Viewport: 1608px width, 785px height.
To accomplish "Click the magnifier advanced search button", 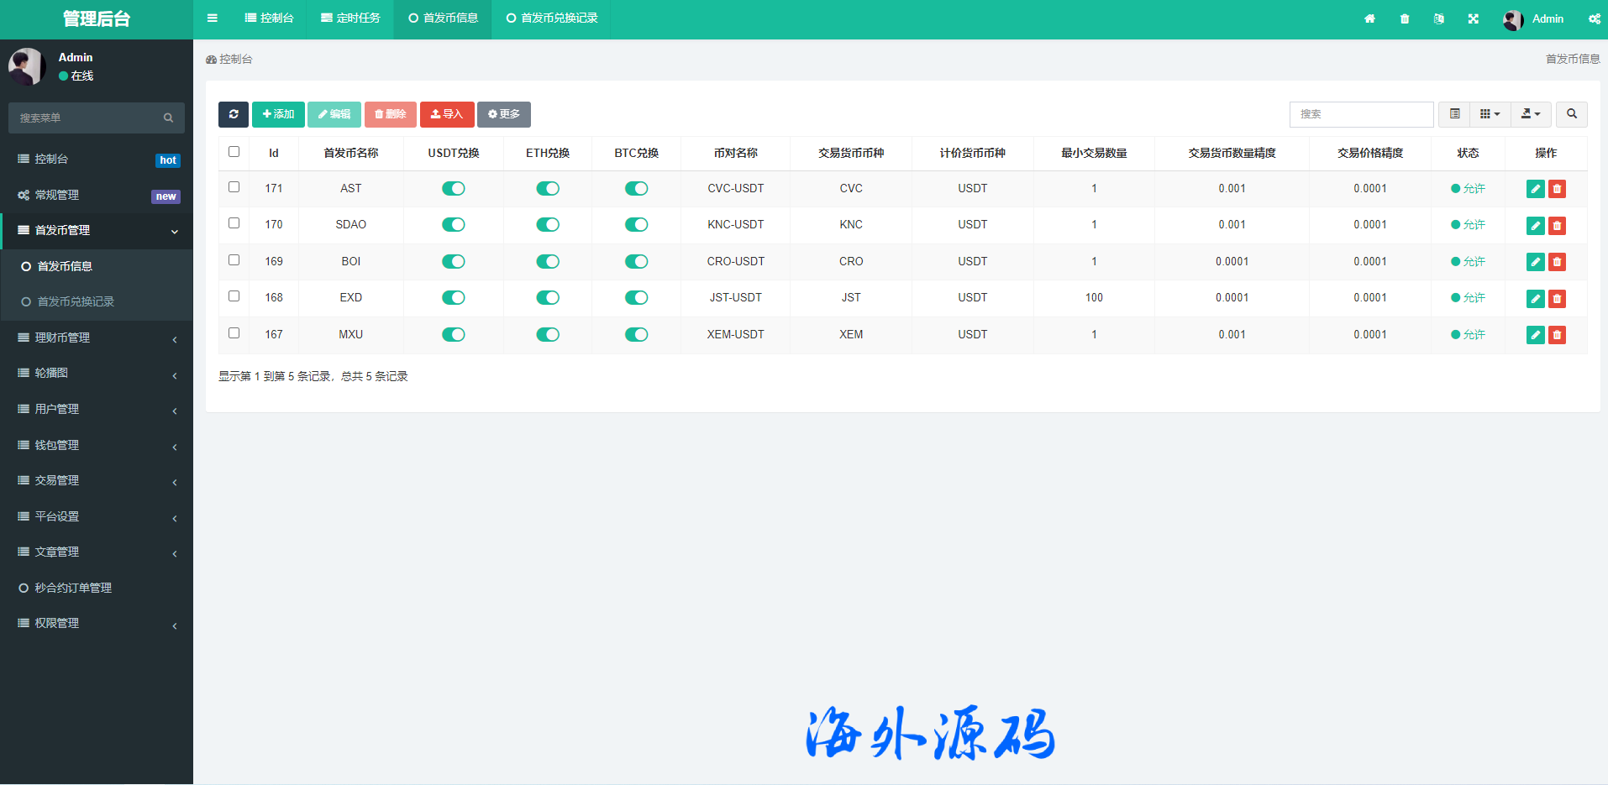I will pyautogui.click(x=1571, y=114).
